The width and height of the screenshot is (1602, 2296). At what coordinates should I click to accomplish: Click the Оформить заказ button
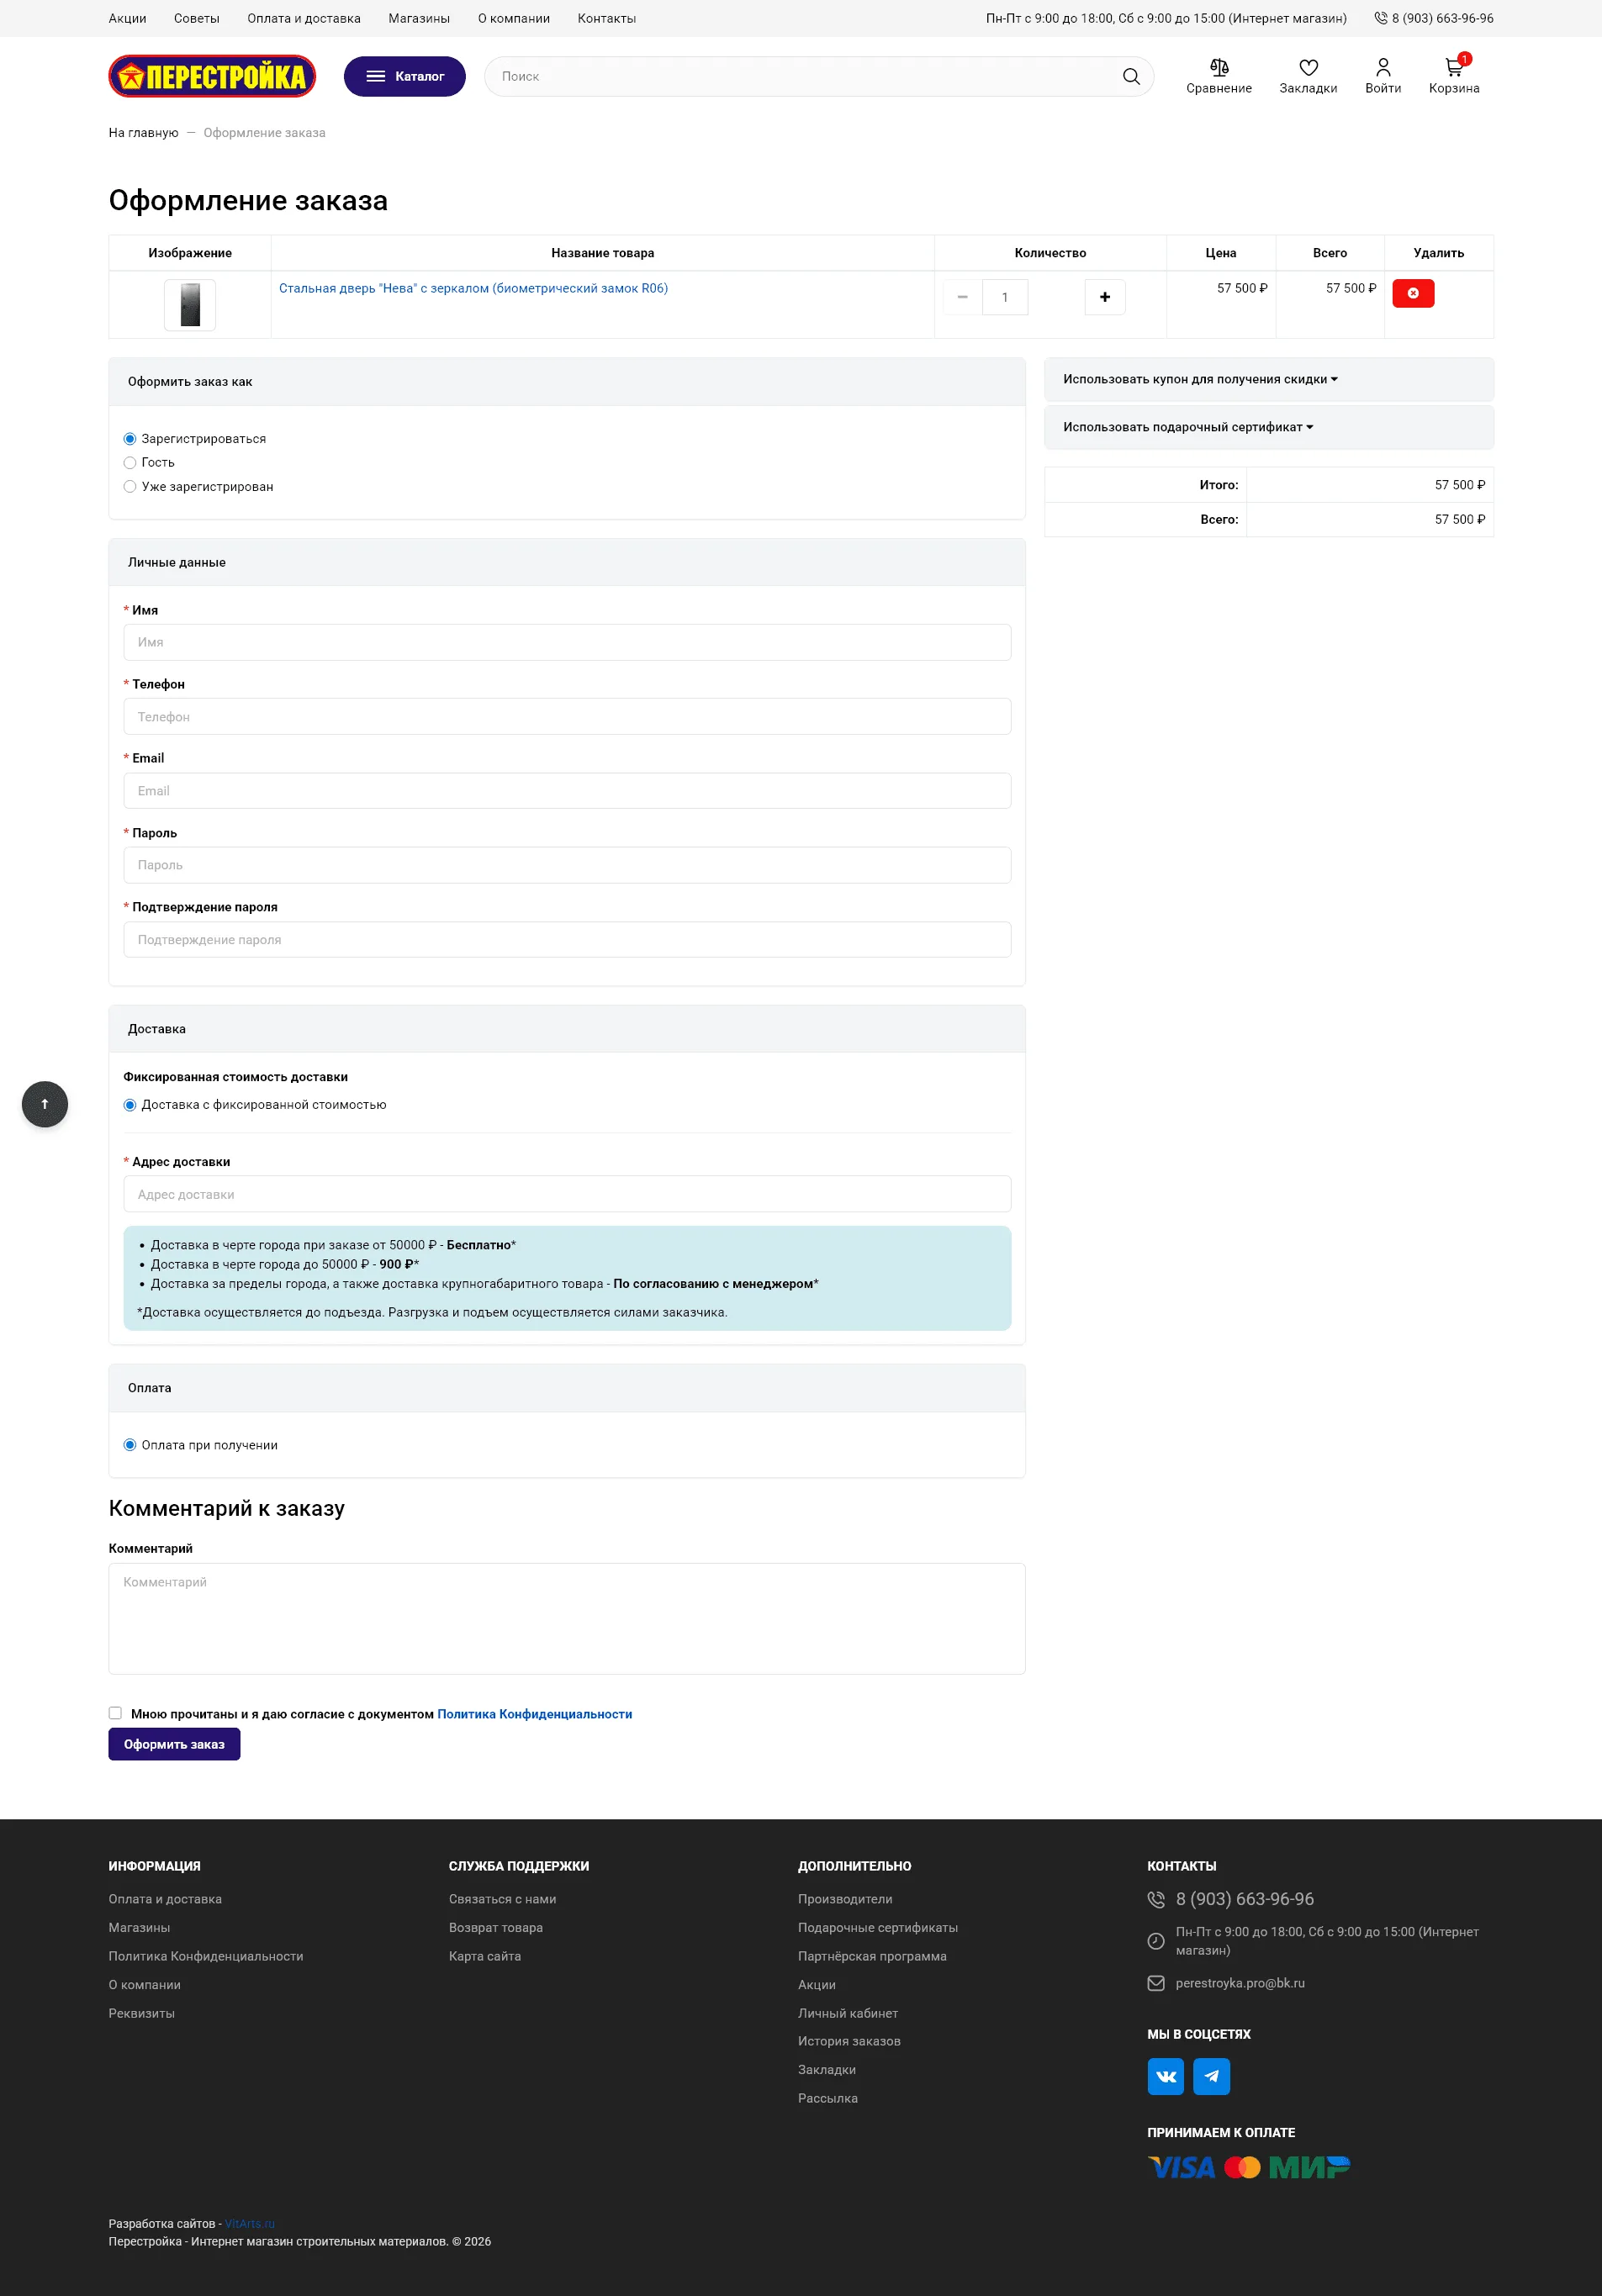point(174,1744)
